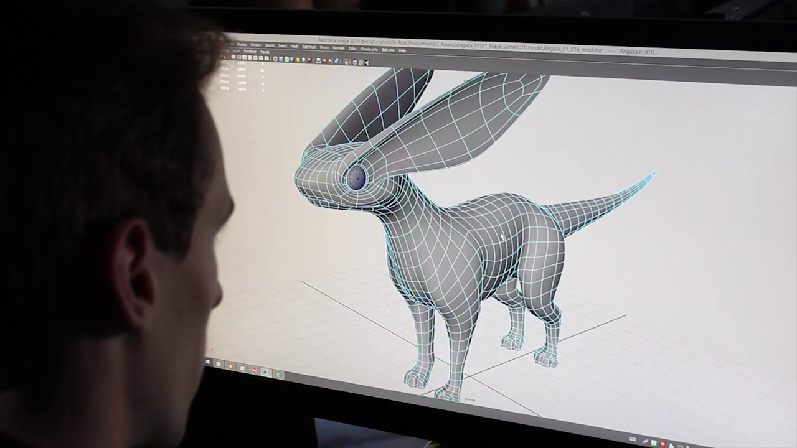Screen dimensions: 797x448
Task: Click the Windows Start button
Action: pos(209,362)
